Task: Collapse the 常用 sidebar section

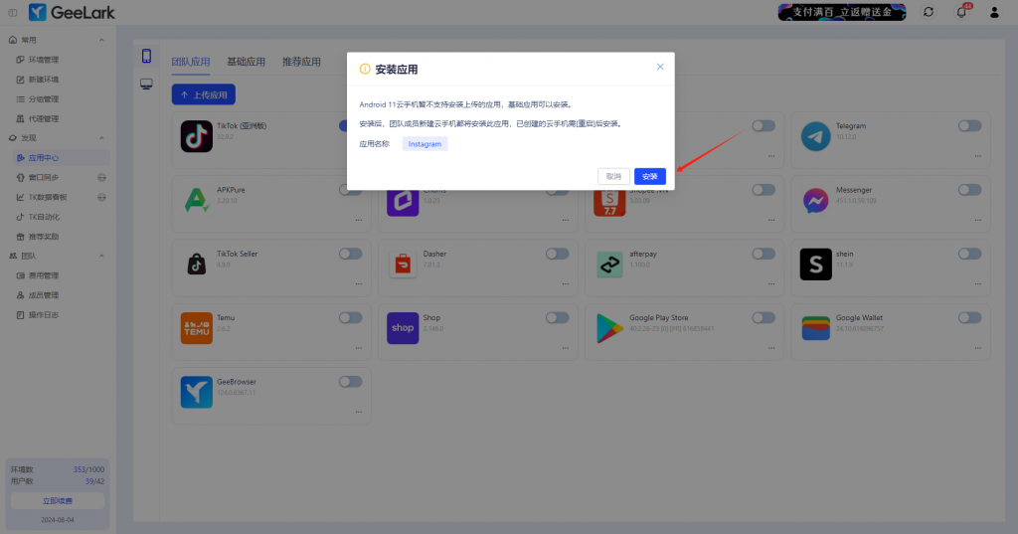Action: click(x=102, y=40)
